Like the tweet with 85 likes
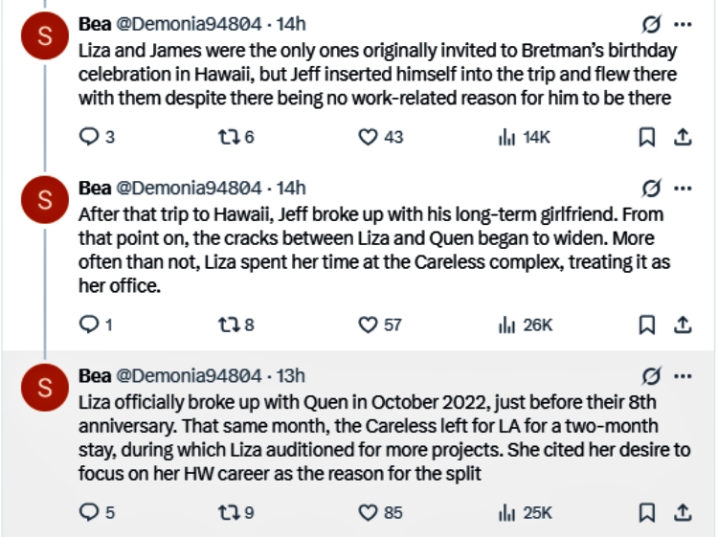This screenshot has width=718, height=537. [380, 513]
